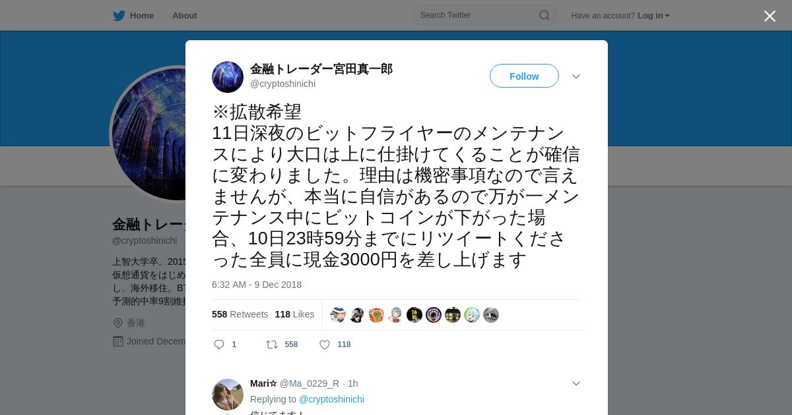Click the search magnifier icon

coord(544,15)
